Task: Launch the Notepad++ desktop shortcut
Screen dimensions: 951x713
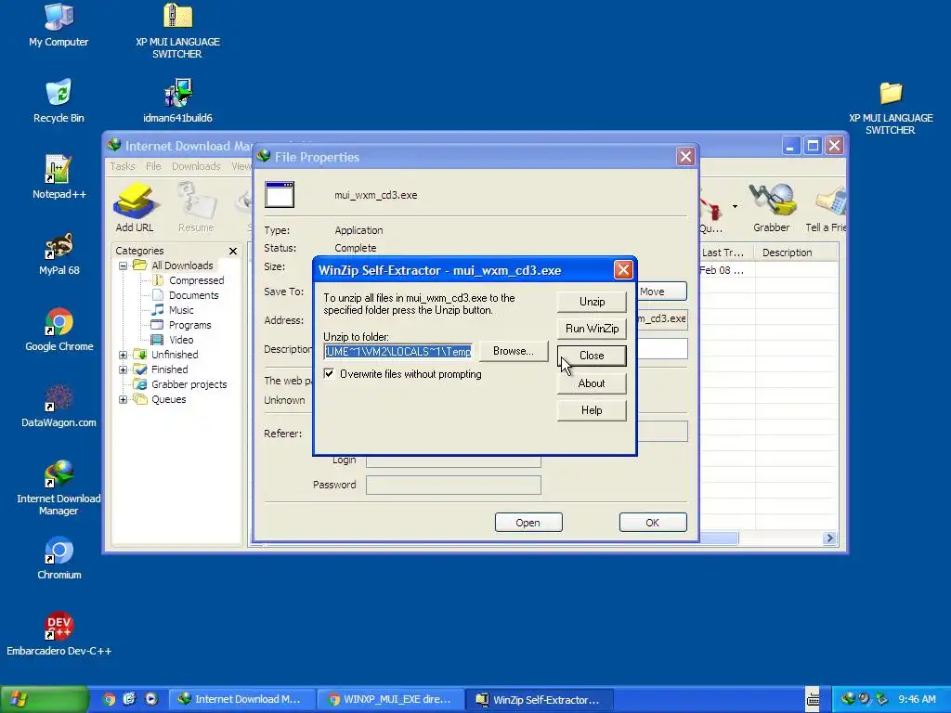Action: click(x=59, y=177)
